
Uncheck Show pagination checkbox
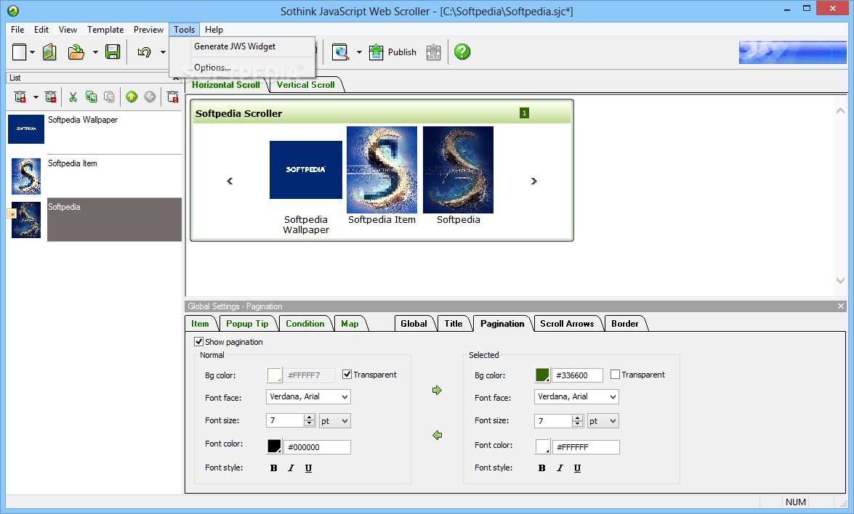199,342
